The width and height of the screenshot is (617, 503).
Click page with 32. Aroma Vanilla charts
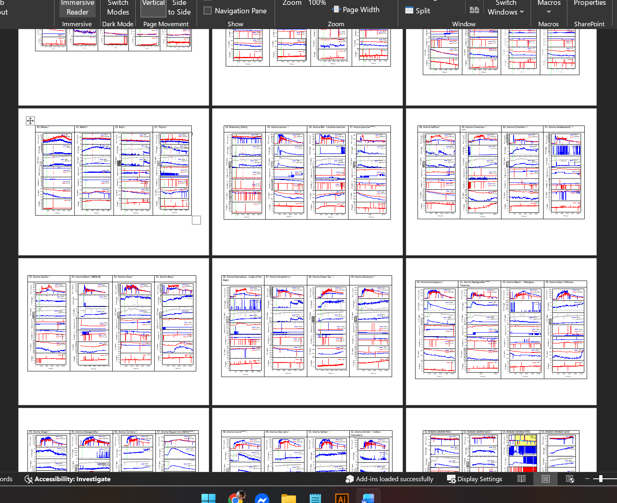point(113,331)
